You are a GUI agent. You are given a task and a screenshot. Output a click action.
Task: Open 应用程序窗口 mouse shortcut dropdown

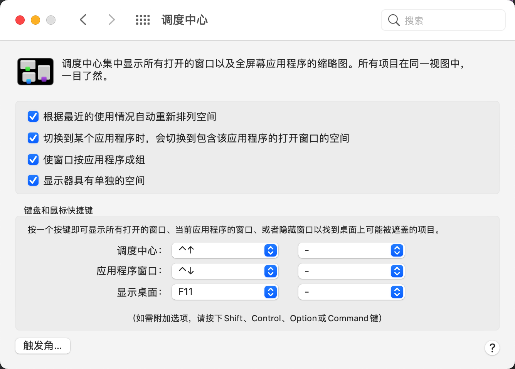[x=352, y=271]
